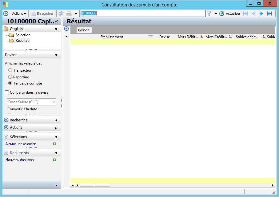Image resolution: width=279 pixels, height=197 pixels.
Task: Click the horizontal scrollbar thumb
Action: [x=95, y=185]
